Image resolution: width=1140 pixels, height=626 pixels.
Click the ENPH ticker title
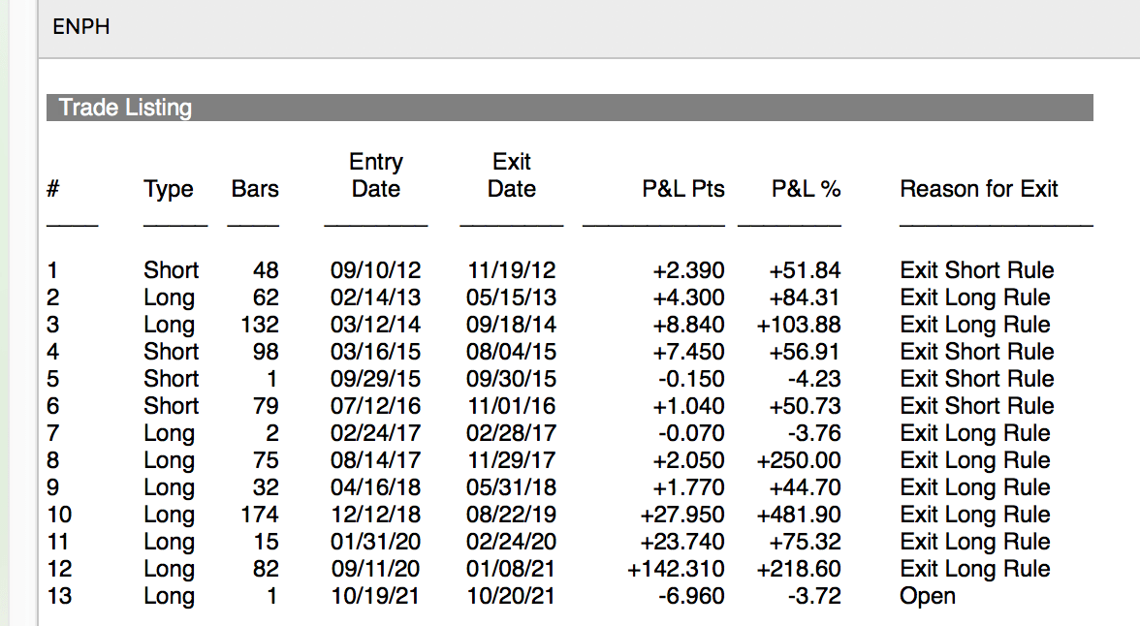pos(81,27)
